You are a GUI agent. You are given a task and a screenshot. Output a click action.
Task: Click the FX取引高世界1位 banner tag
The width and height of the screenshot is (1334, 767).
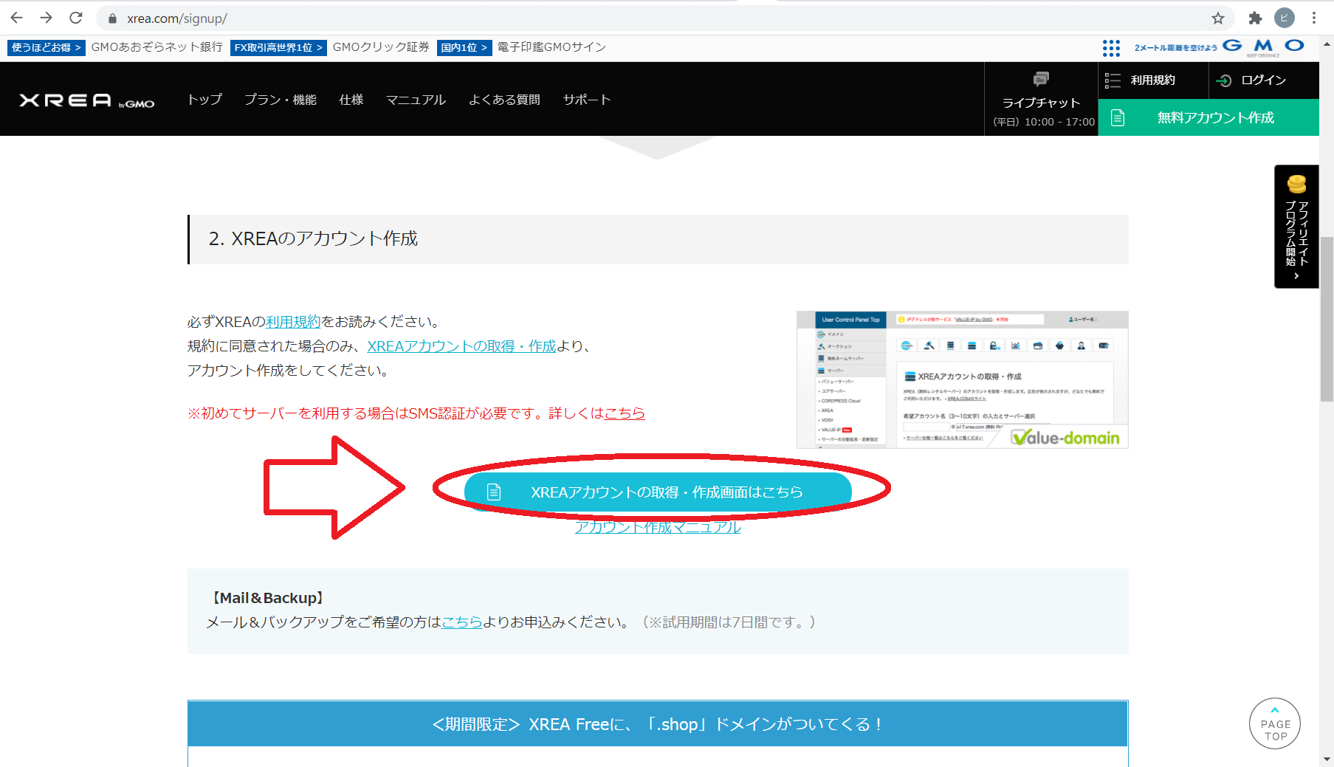[278, 47]
